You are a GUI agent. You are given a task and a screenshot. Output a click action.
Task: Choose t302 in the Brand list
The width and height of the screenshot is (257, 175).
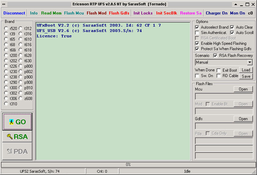point(6,93)
